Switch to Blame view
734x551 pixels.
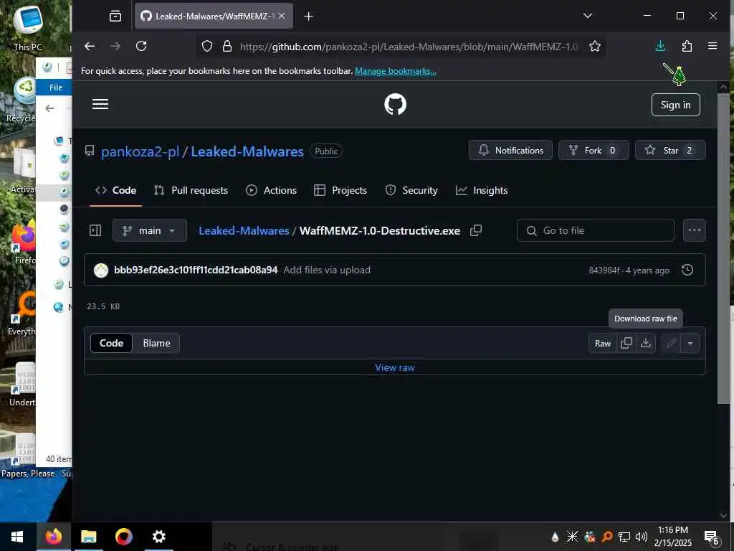pyautogui.click(x=156, y=343)
